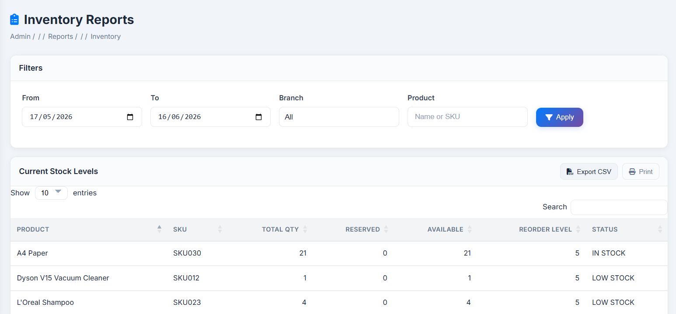Focus the Product Name or SKU field
The image size is (676, 314).
coord(467,117)
